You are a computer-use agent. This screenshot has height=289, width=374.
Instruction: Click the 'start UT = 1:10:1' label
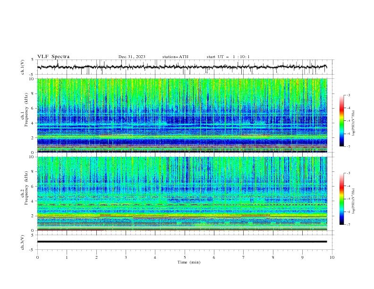[x=228, y=57]
